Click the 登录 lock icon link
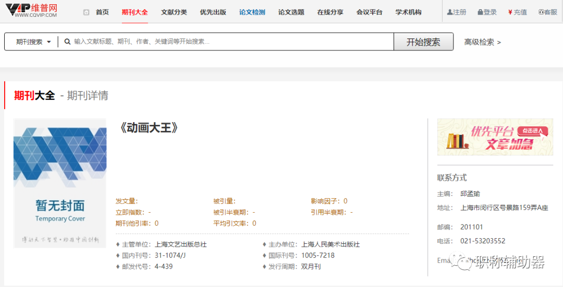The width and height of the screenshot is (563, 287). [x=487, y=12]
